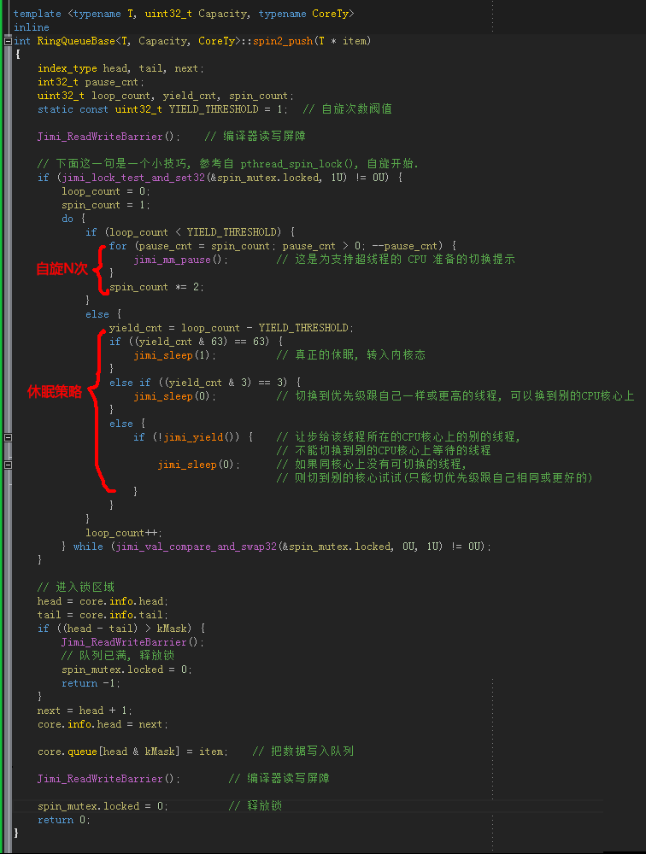Click the 'next = head + 1;' statement

(85, 711)
